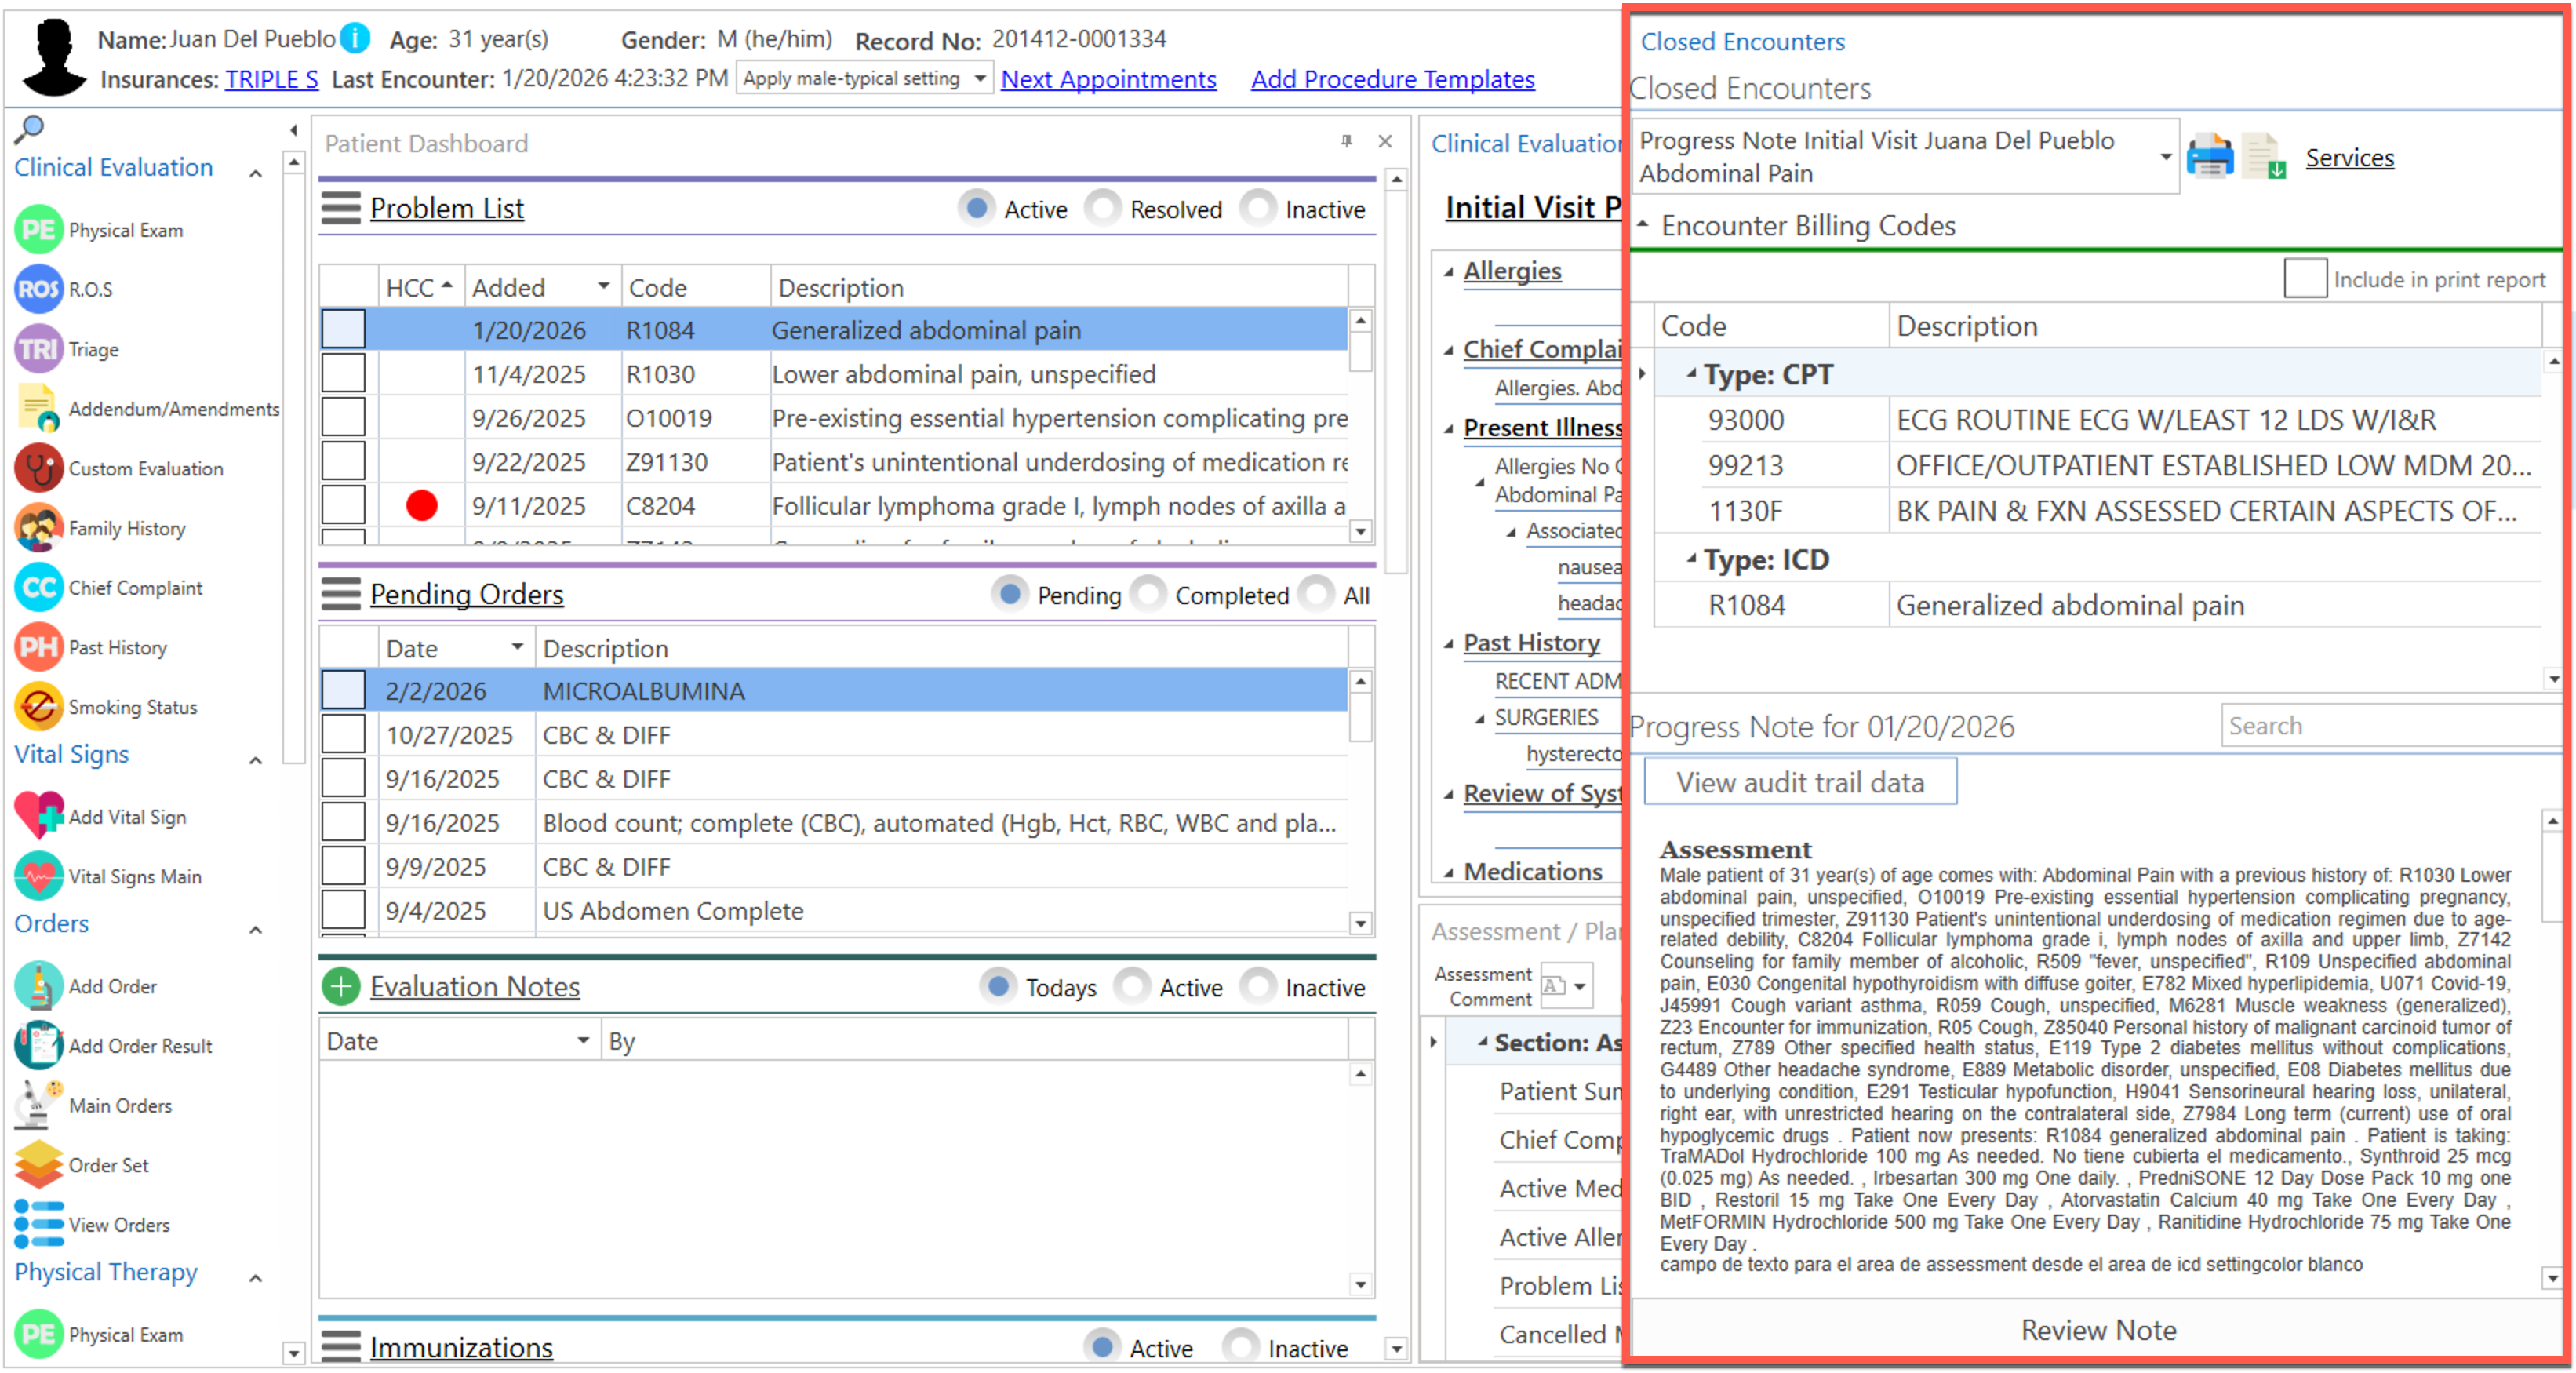Open the Triage icon

39,349
